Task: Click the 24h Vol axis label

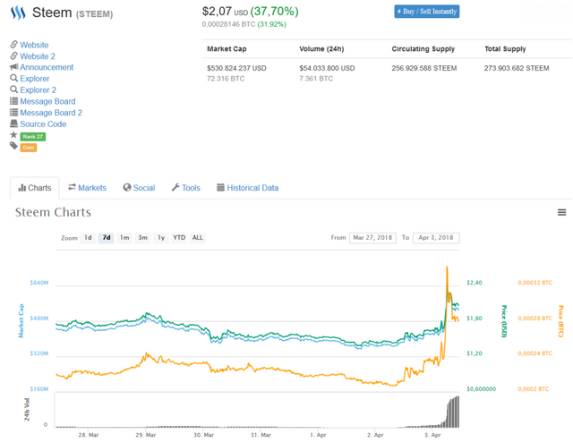Action: coord(27,410)
